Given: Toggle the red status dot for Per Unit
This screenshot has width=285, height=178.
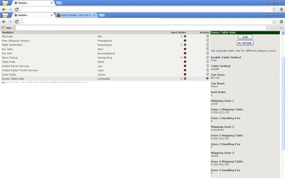Looking at the screenshot, I should pyautogui.click(x=185, y=53).
